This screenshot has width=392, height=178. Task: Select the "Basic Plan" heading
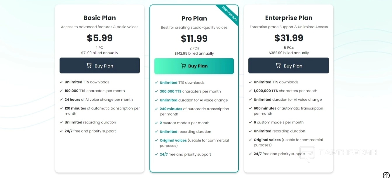pyautogui.click(x=100, y=18)
